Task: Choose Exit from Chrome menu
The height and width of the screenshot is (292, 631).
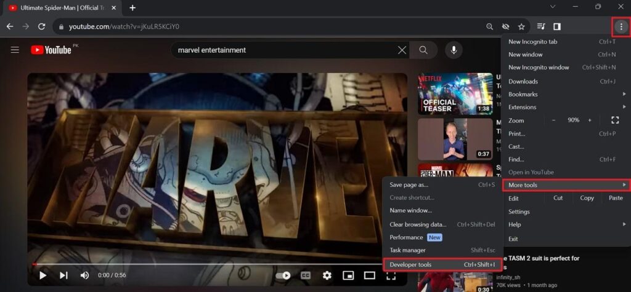Action: pos(566,239)
